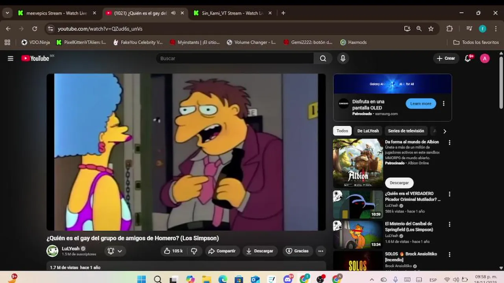The width and height of the screenshot is (504, 283).
Task: Close the meevepics Stream tab
Action: pyautogui.click(x=94, y=13)
